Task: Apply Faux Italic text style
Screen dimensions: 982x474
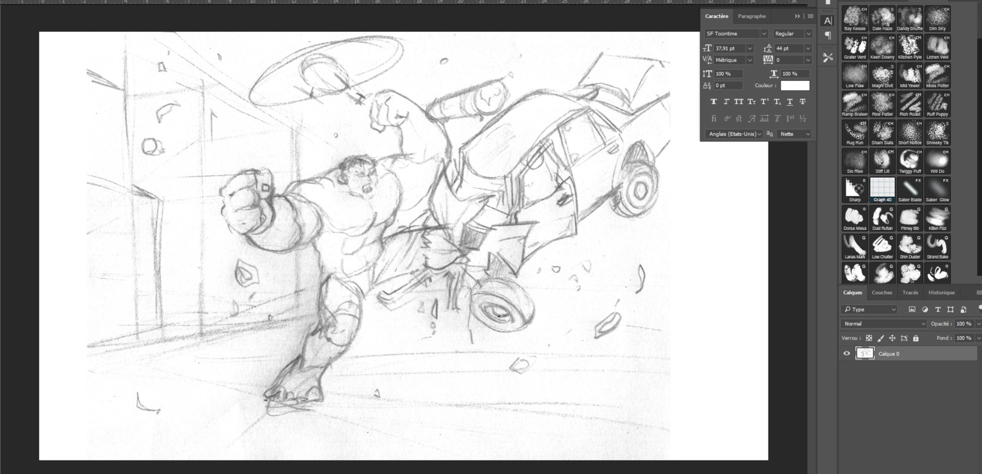Action: pos(726,102)
